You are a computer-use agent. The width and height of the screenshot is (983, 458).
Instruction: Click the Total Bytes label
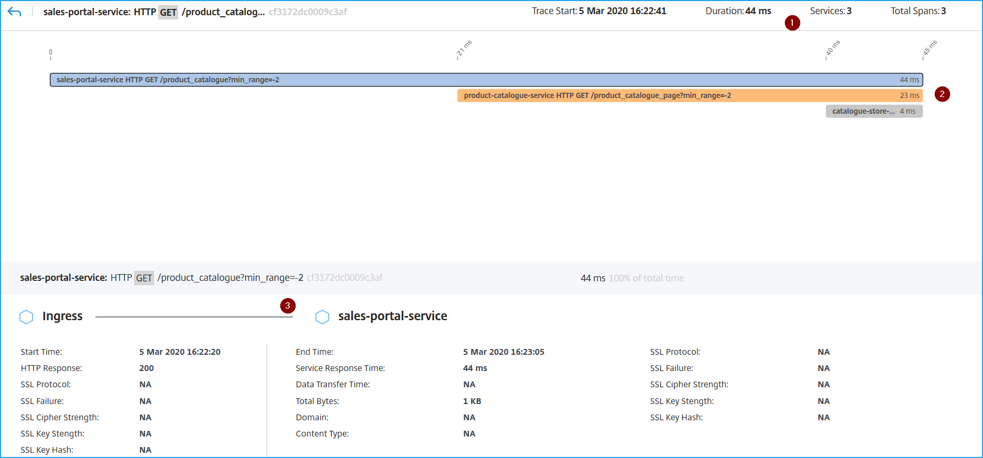[318, 401]
